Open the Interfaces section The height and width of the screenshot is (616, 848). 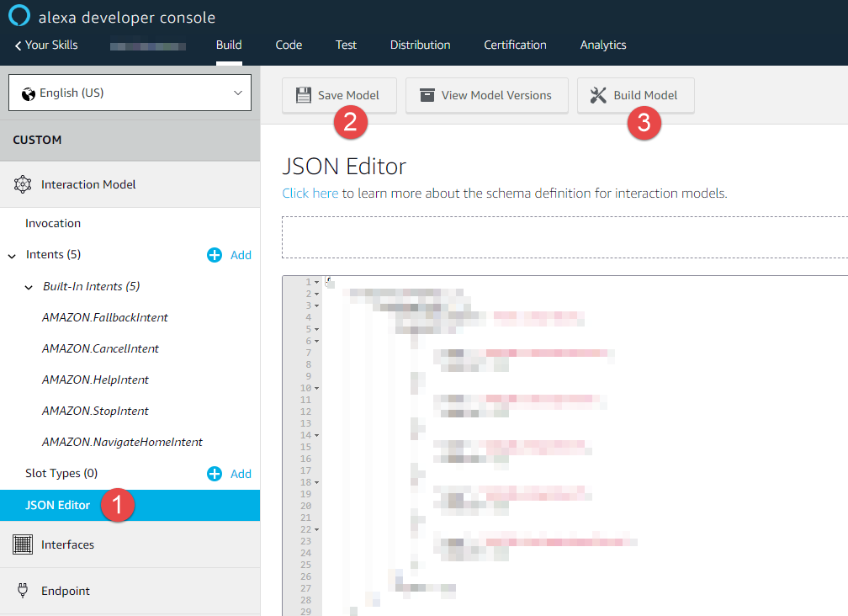tap(130, 544)
